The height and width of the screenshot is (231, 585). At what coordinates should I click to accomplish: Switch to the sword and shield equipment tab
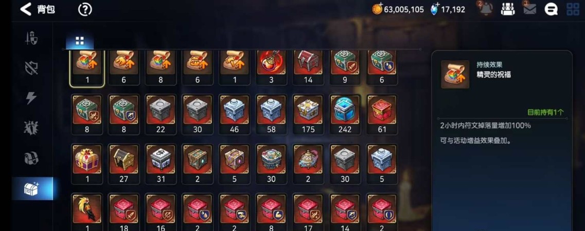click(x=31, y=39)
